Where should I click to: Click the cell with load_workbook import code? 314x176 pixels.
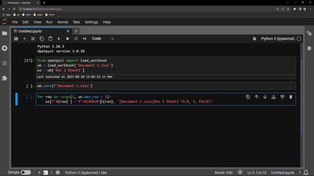pos(166,66)
